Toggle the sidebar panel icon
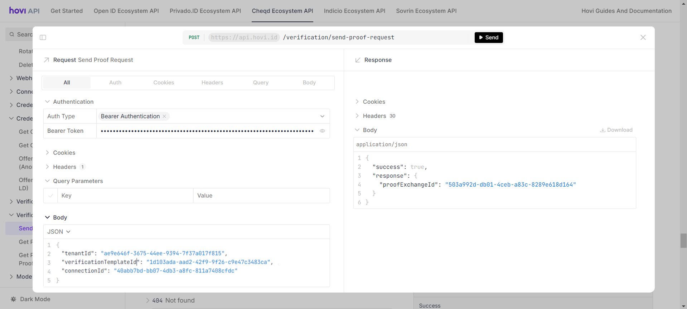687x309 pixels. (43, 38)
